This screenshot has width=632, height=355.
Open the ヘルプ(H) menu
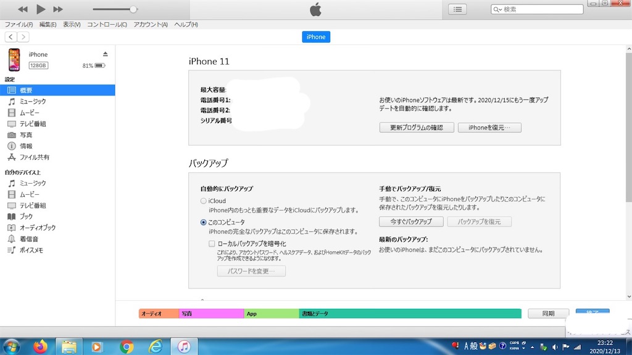tap(186, 25)
